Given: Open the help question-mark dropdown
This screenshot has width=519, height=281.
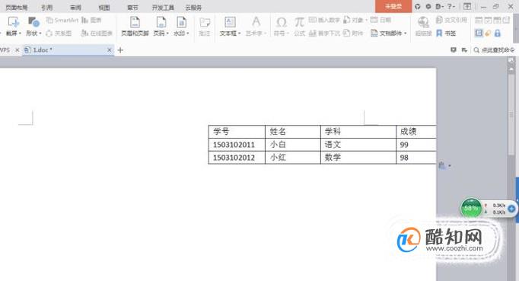Looking at the screenshot, I should pyautogui.click(x=451, y=6).
